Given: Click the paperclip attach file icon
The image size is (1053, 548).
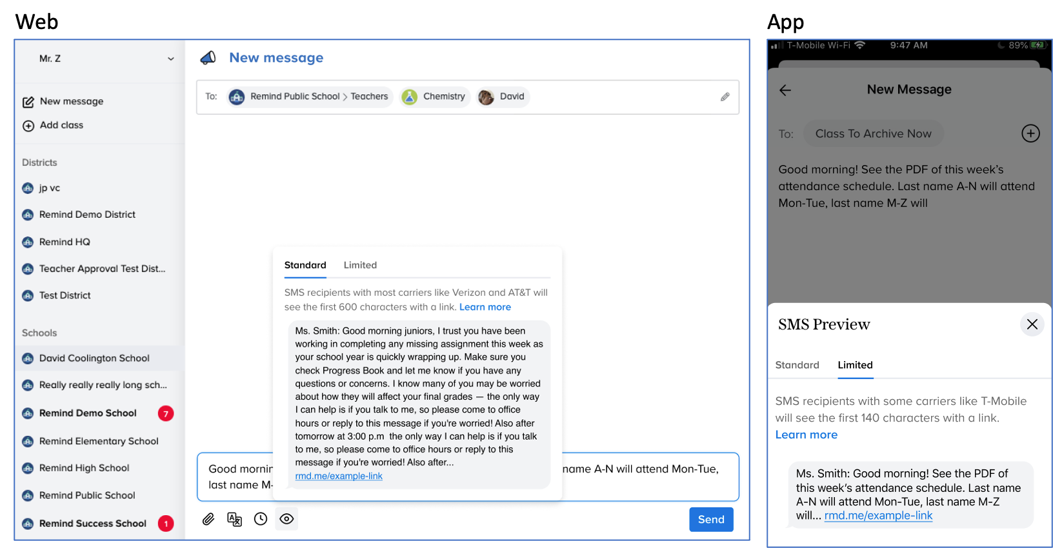Looking at the screenshot, I should click(208, 519).
